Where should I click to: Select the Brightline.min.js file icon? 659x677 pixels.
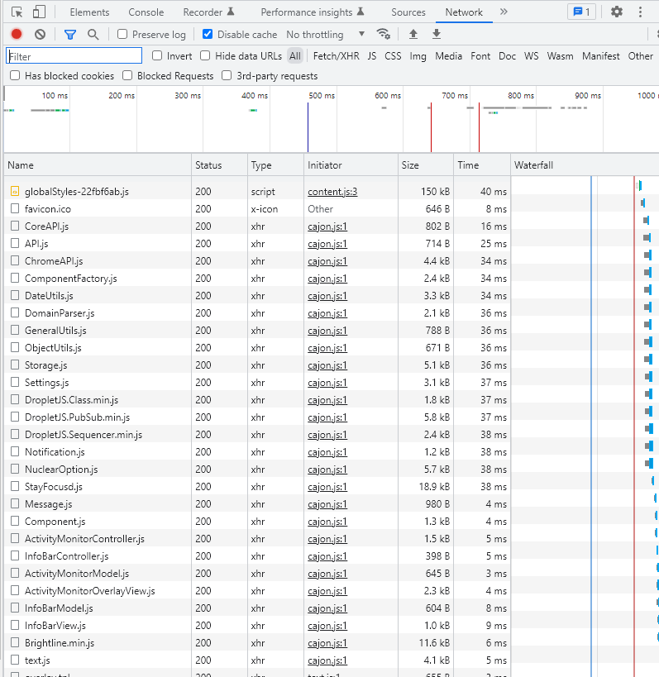tap(15, 642)
